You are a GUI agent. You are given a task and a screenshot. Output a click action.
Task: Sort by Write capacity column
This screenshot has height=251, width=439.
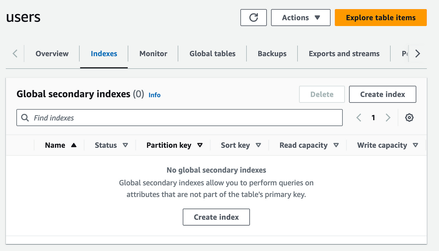tap(415, 145)
